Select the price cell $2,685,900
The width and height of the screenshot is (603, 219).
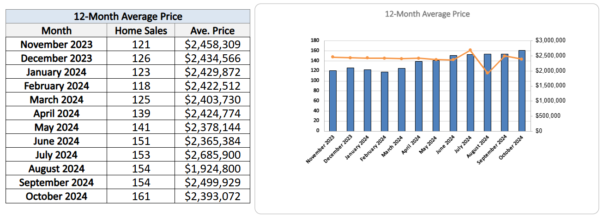tap(212, 155)
